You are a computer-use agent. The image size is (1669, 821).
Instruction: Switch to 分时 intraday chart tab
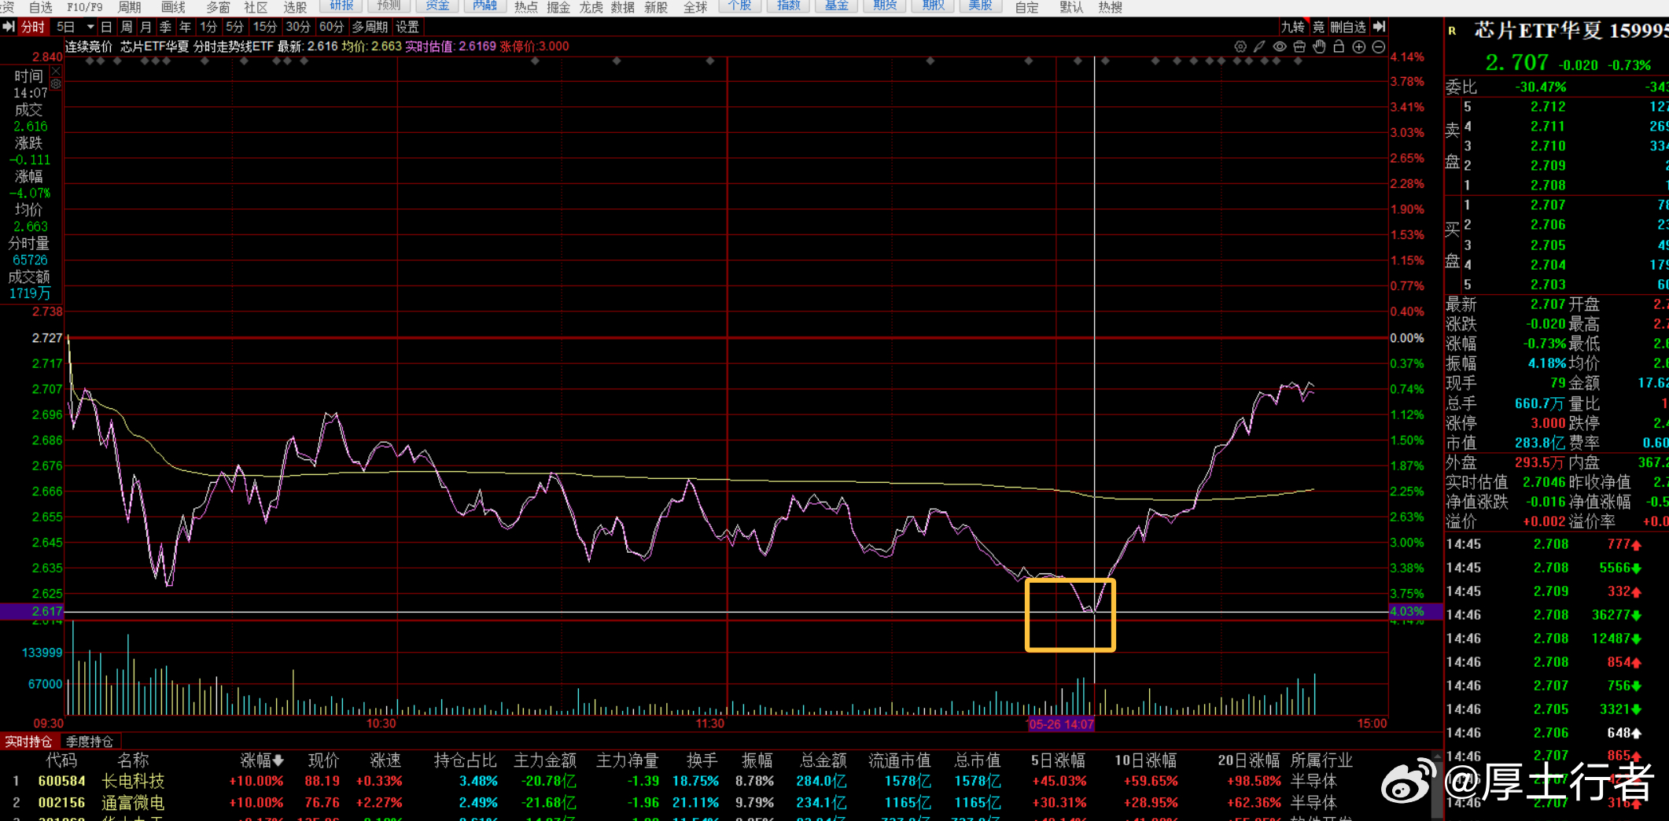tap(32, 27)
